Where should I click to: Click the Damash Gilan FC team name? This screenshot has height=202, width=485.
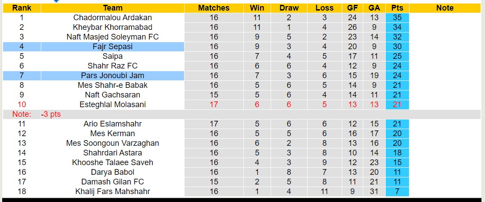click(112, 182)
